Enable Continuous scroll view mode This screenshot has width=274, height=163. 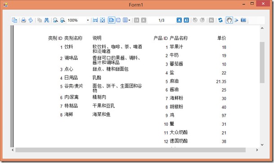[119, 20]
